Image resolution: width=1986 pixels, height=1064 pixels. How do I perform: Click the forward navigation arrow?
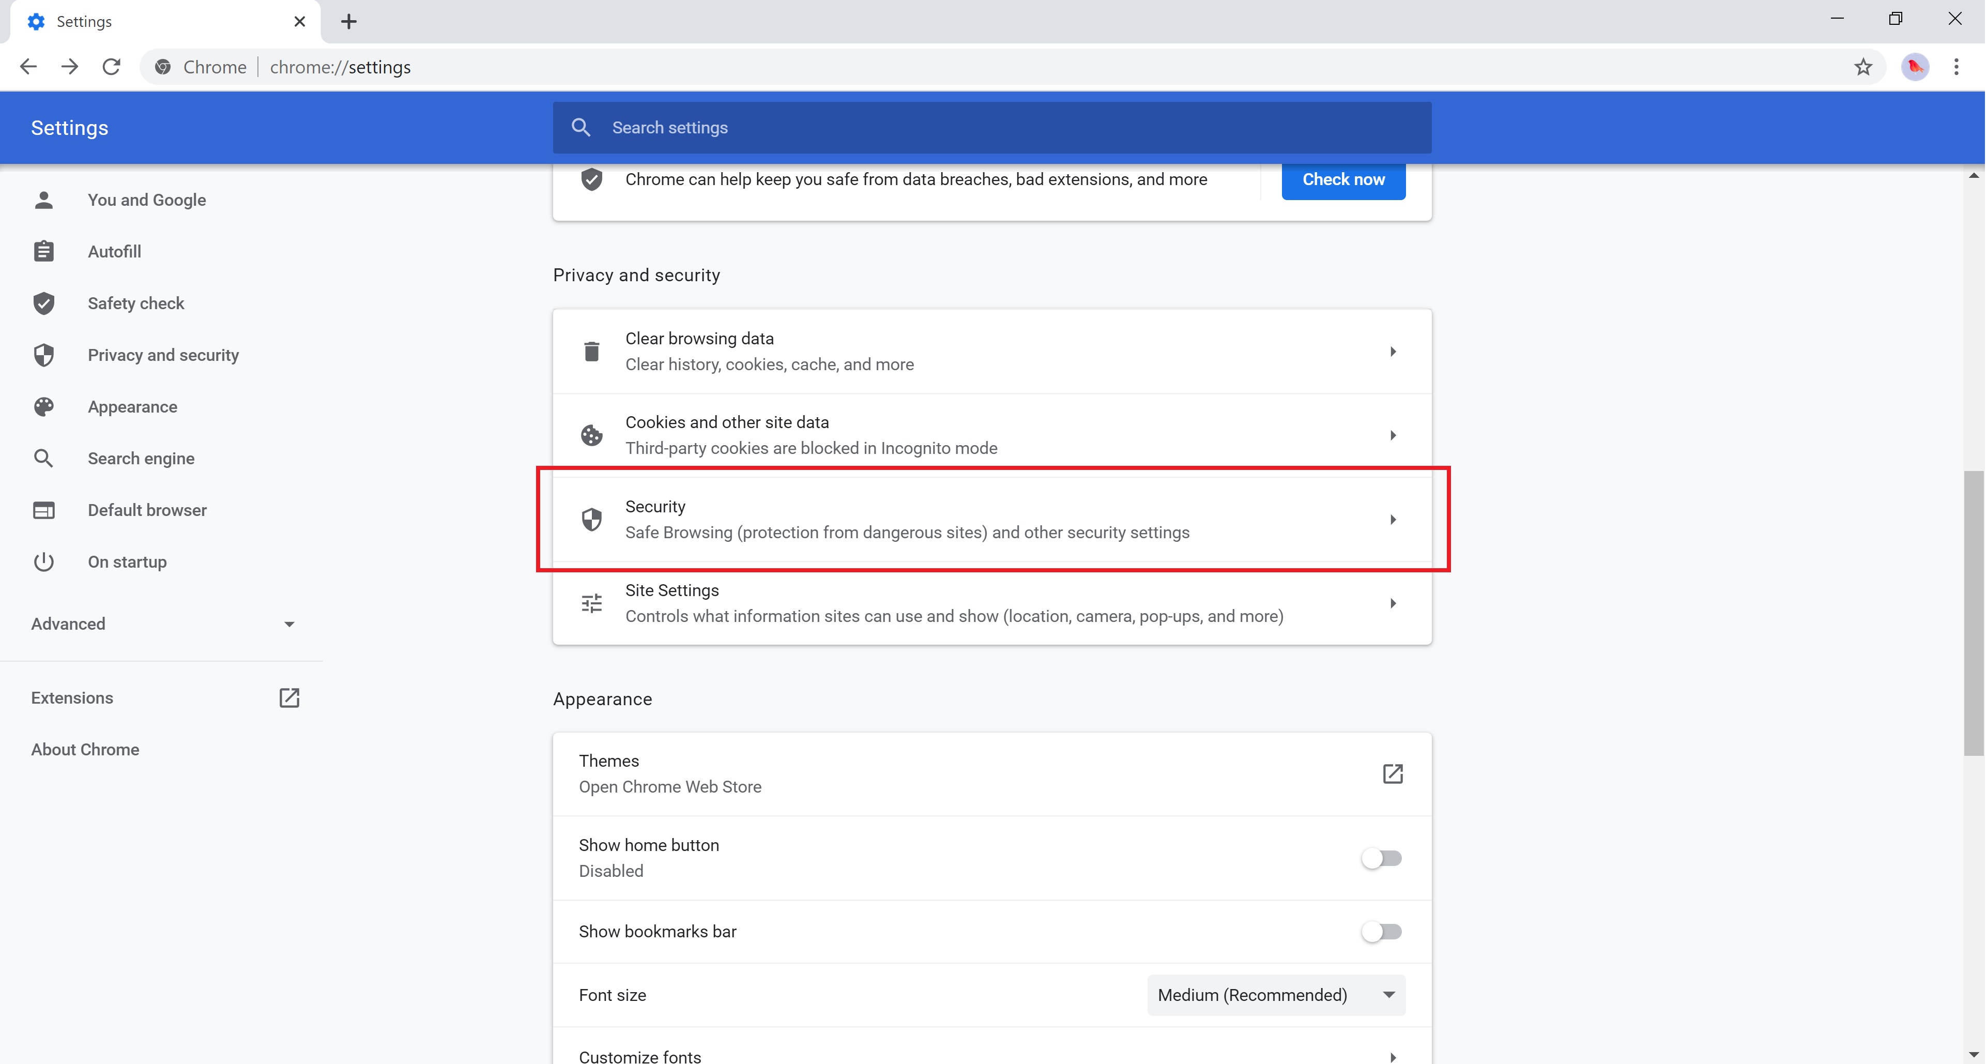70,67
